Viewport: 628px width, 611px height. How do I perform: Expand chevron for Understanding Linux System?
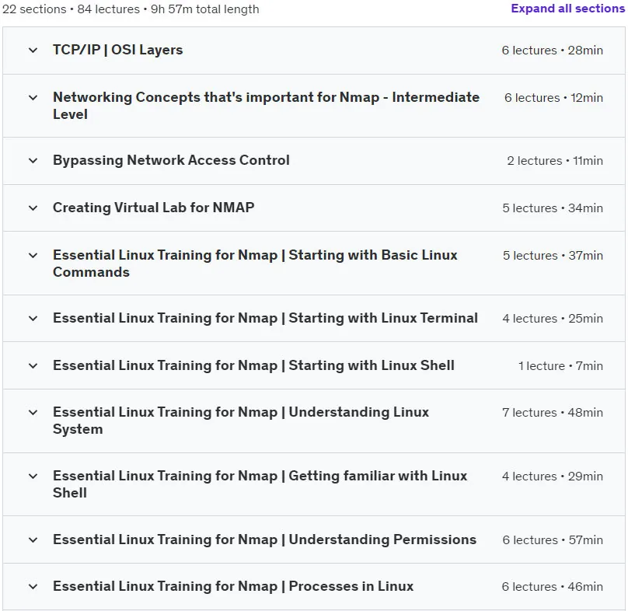coord(33,413)
